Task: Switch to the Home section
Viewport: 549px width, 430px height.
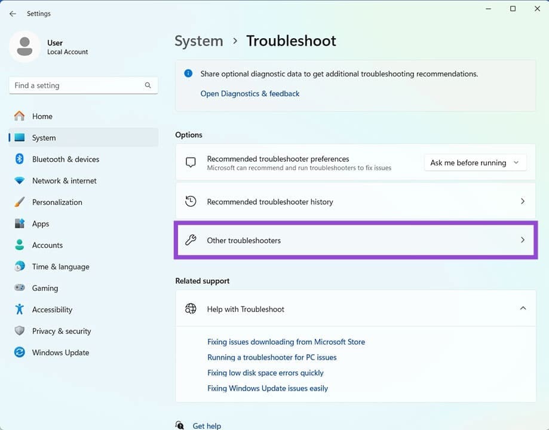Action: tap(43, 116)
